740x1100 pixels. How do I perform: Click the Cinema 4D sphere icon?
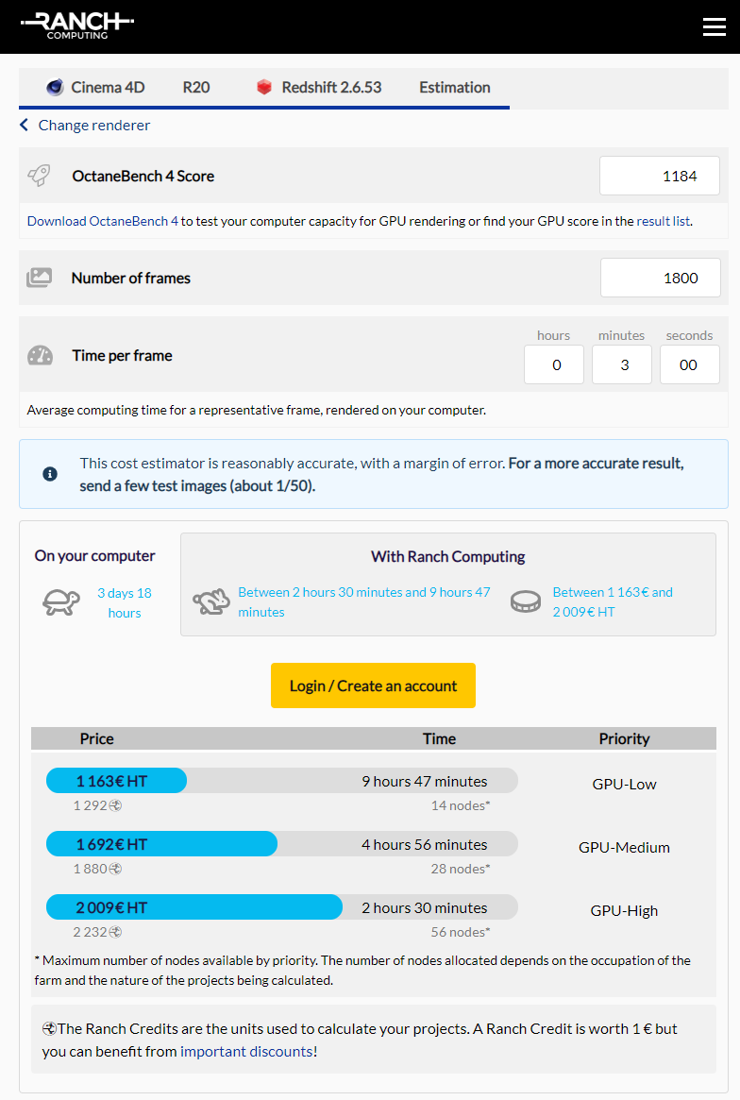(x=55, y=88)
